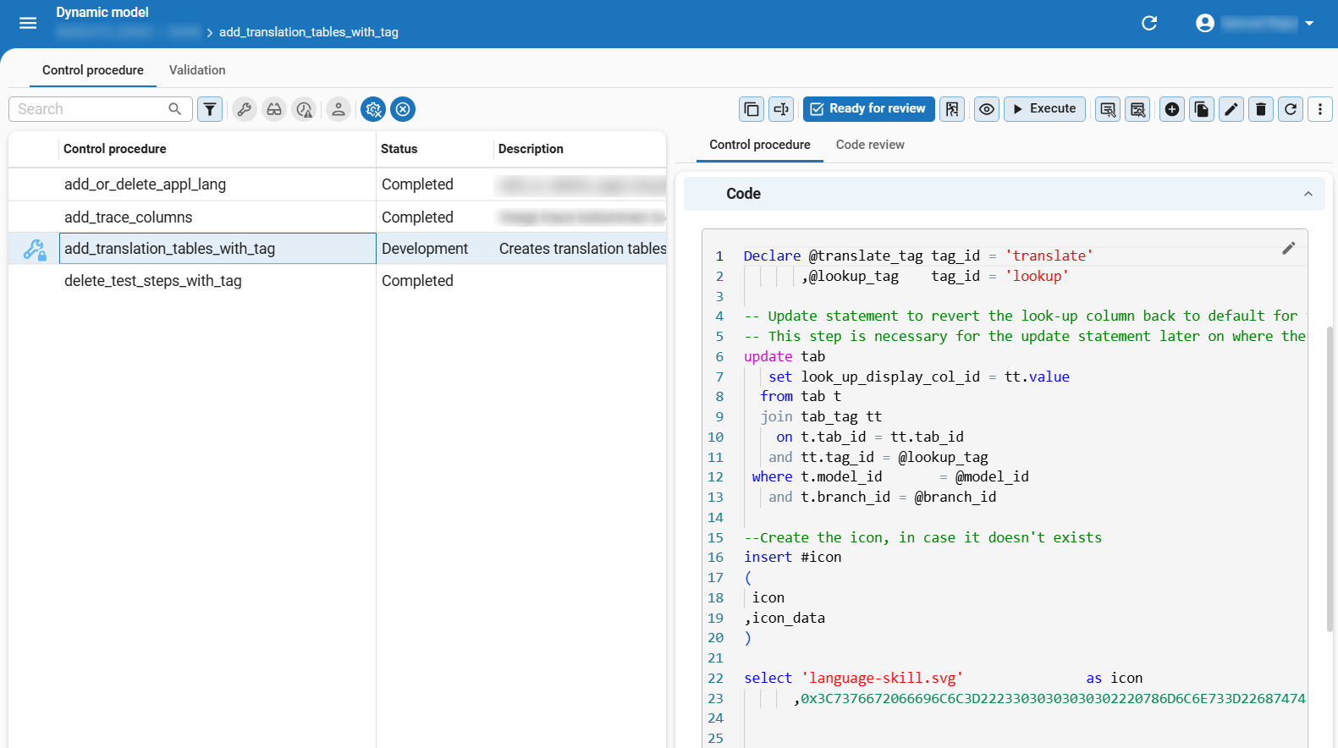Click the table-with-cursor icon before the add button
This screenshot has height=748, width=1338.
coord(1137,109)
